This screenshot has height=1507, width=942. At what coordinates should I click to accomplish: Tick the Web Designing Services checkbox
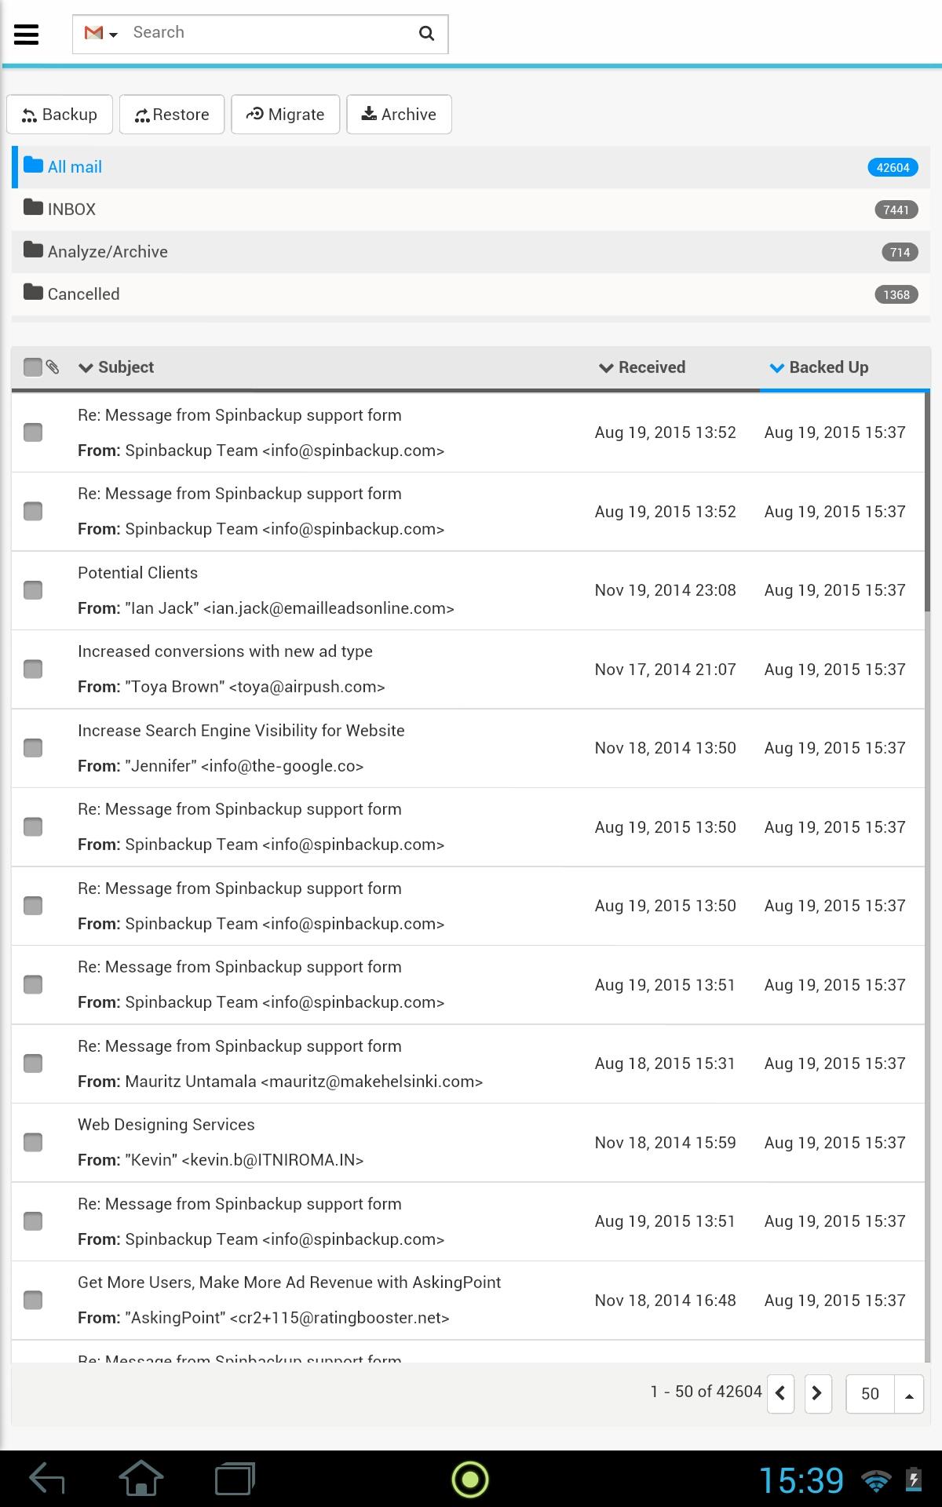tap(33, 1142)
